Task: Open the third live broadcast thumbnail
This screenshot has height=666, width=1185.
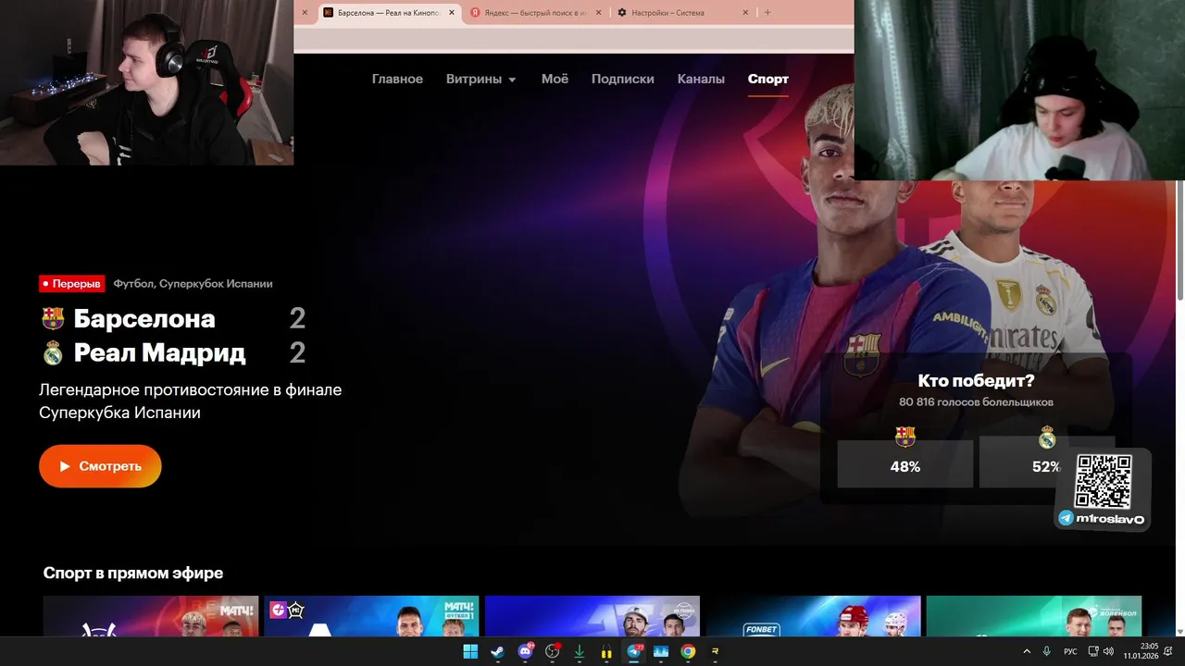Action: (592, 616)
